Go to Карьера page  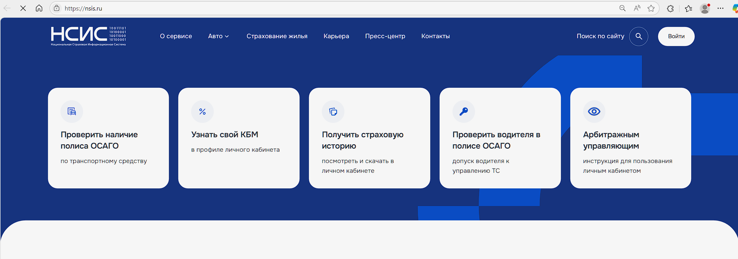(x=336, y=36)
